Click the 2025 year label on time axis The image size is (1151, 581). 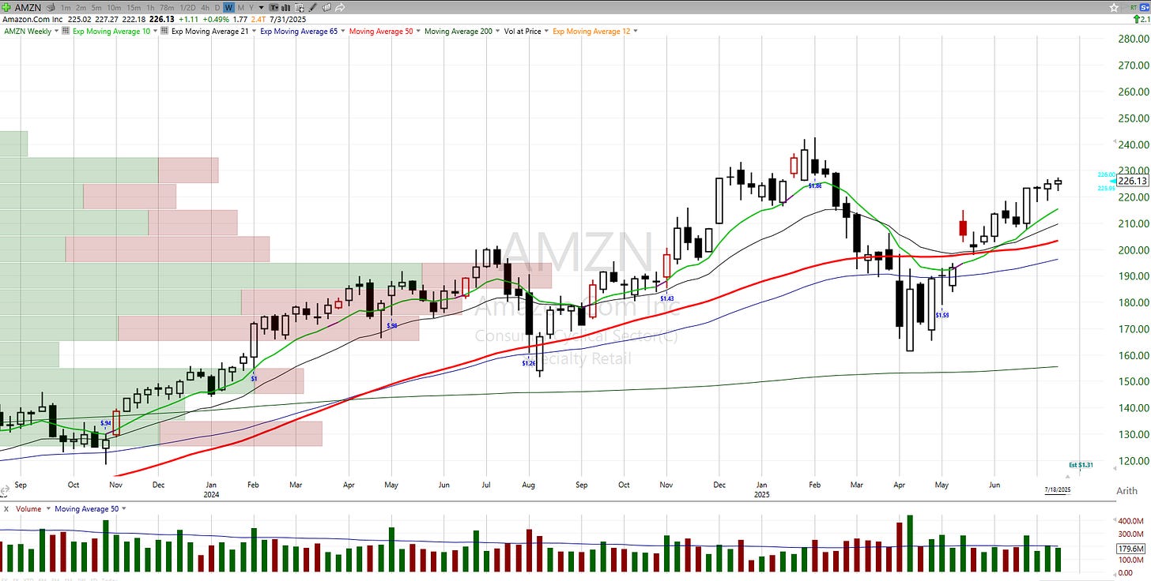pos(761,494)
